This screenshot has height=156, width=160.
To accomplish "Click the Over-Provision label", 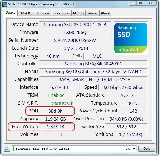I will pos(89,119).
